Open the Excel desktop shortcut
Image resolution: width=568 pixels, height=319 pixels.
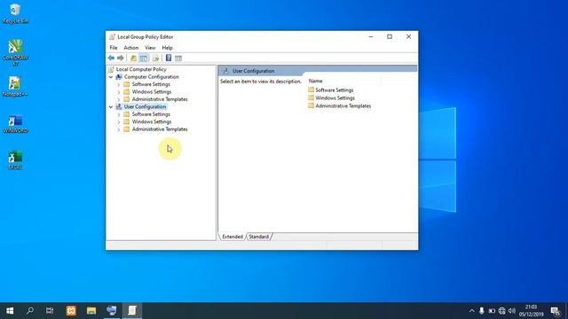15,160
